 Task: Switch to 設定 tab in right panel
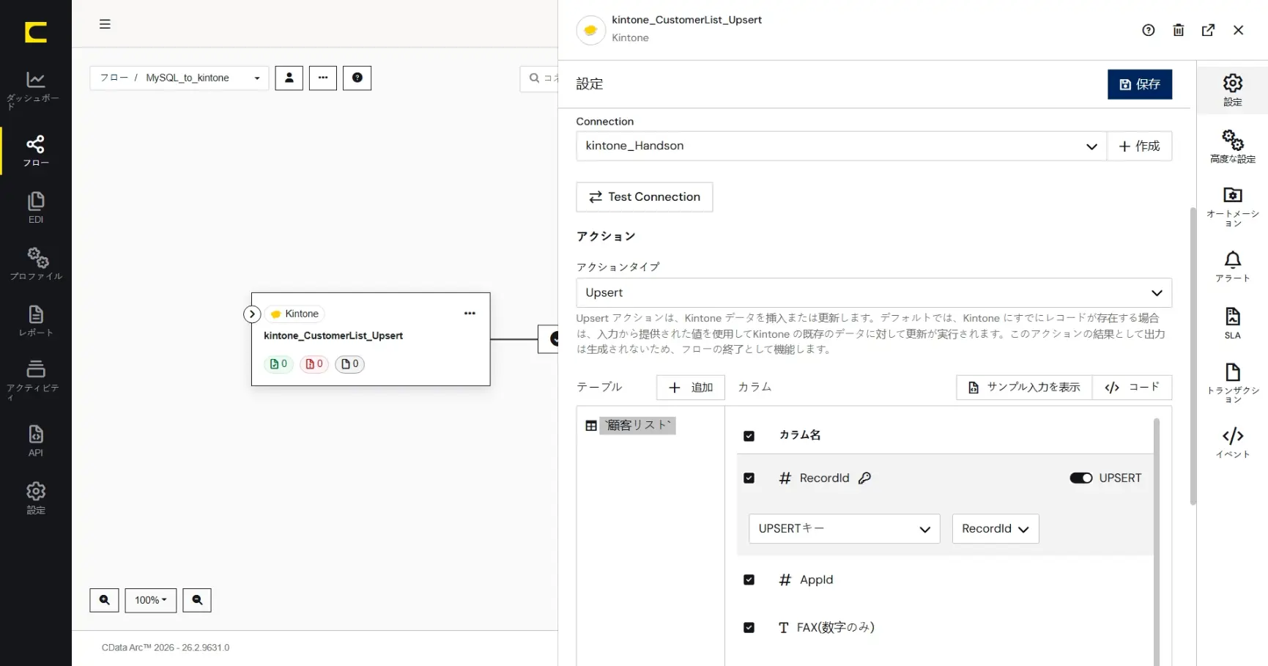pyautogui.click(x=1233, y=90)
